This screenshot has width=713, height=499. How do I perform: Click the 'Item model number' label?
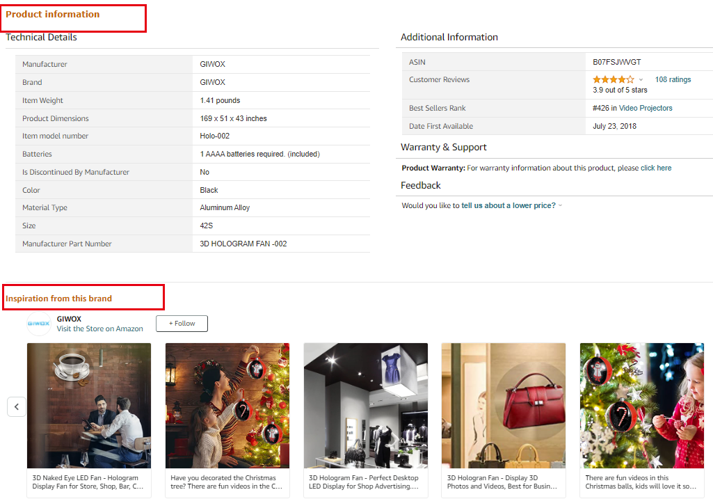(55, 136)
